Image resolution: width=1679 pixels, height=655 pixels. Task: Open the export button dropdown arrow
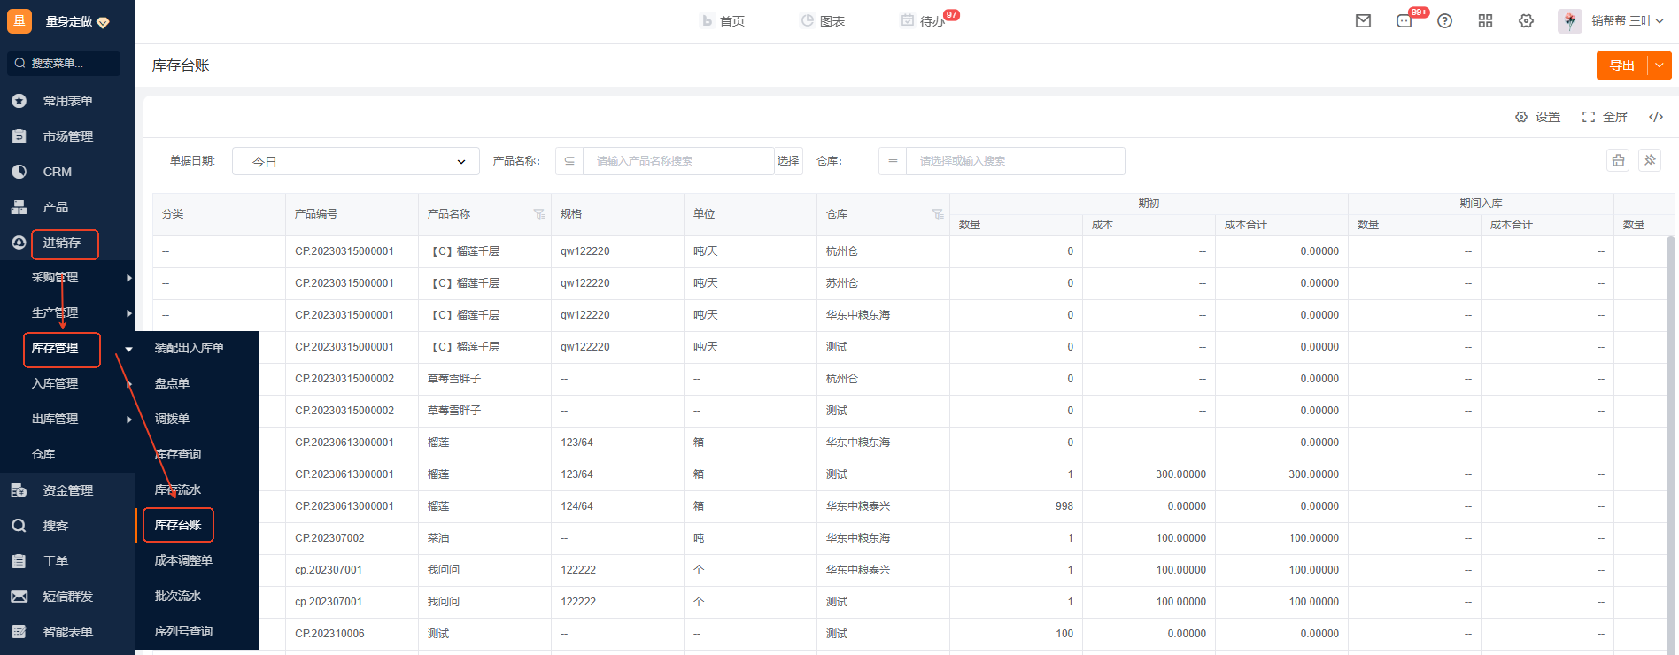point(1660,65)
